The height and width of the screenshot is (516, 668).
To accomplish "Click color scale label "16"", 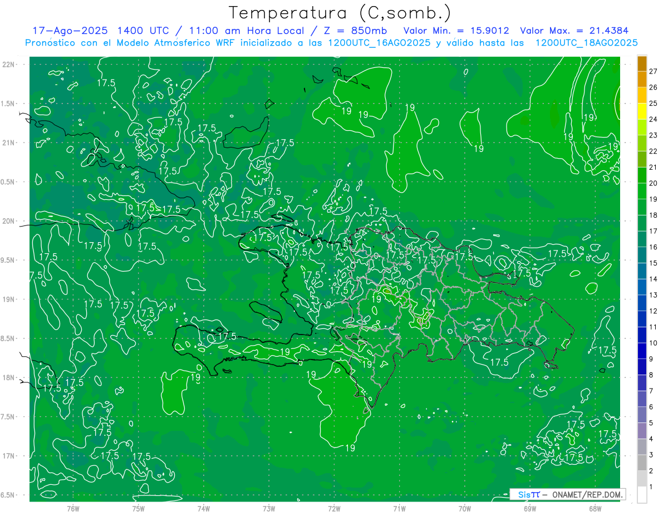I will pyautogui.click(x=654, y=247).
